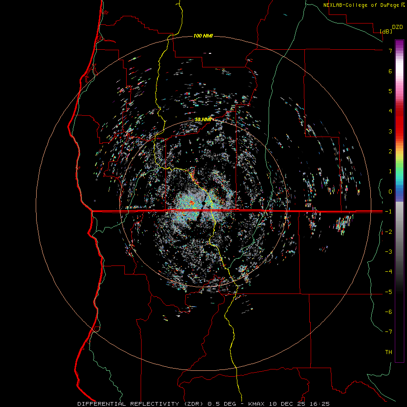Click the -6 value on color scale
Image resolution: width=407 pixels, height=407 pixels.
click(x=388, y=312)
